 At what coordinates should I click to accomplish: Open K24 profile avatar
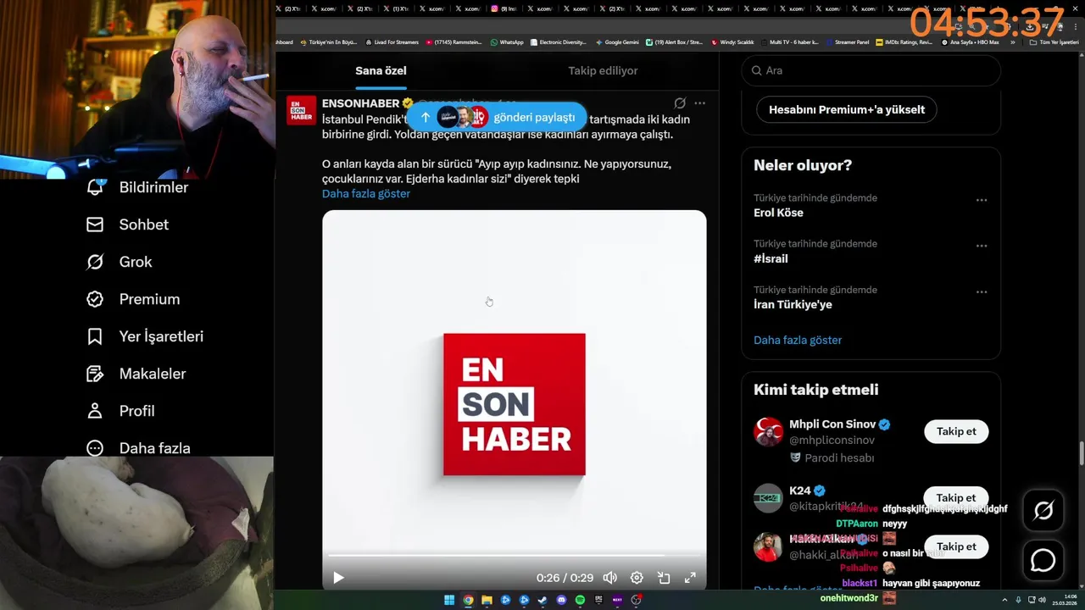point(769,498)
